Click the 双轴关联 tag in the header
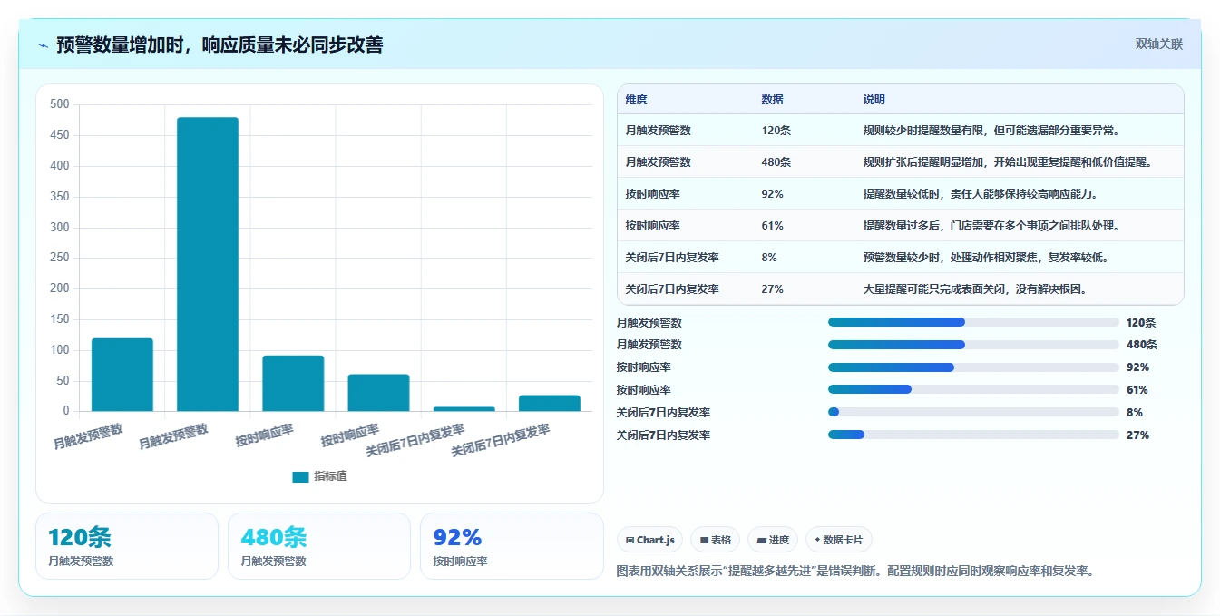Viewport: 1220px width, 616px height. pos(1159,44)
